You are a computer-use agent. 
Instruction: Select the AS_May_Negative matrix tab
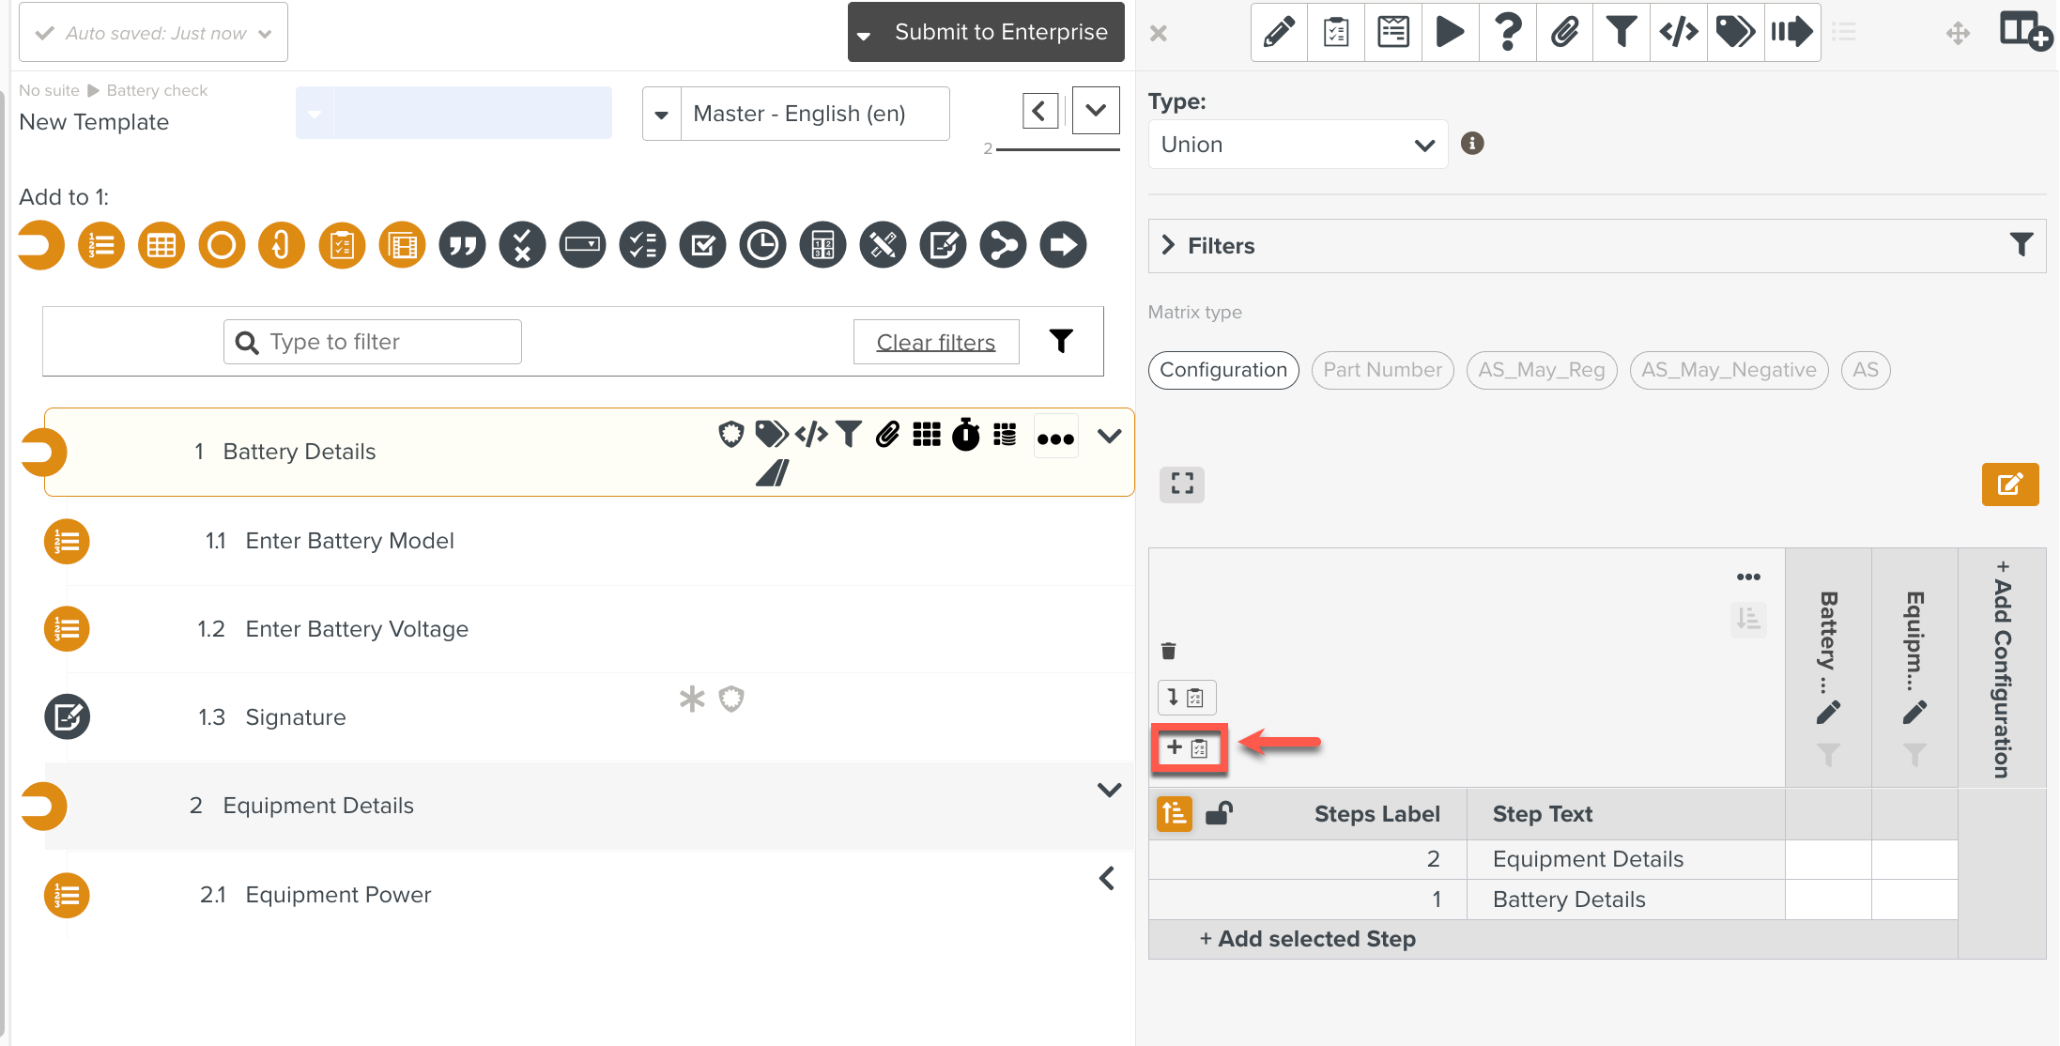click(1728, 370)
